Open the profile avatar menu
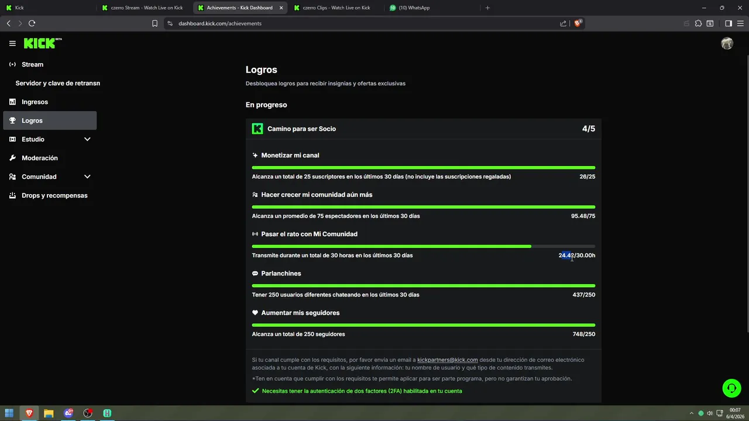The width and height of the screenshot is (749, 421). click(727, 43)
